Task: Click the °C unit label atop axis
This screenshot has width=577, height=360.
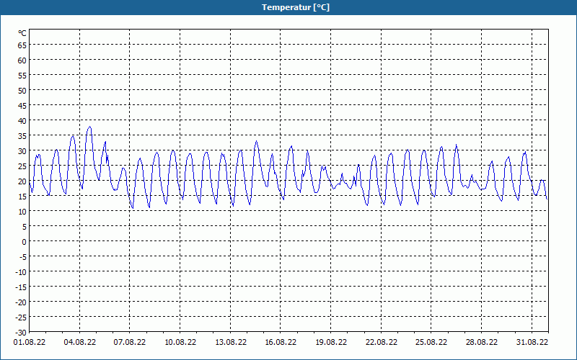Action: (x=22, y=33)
